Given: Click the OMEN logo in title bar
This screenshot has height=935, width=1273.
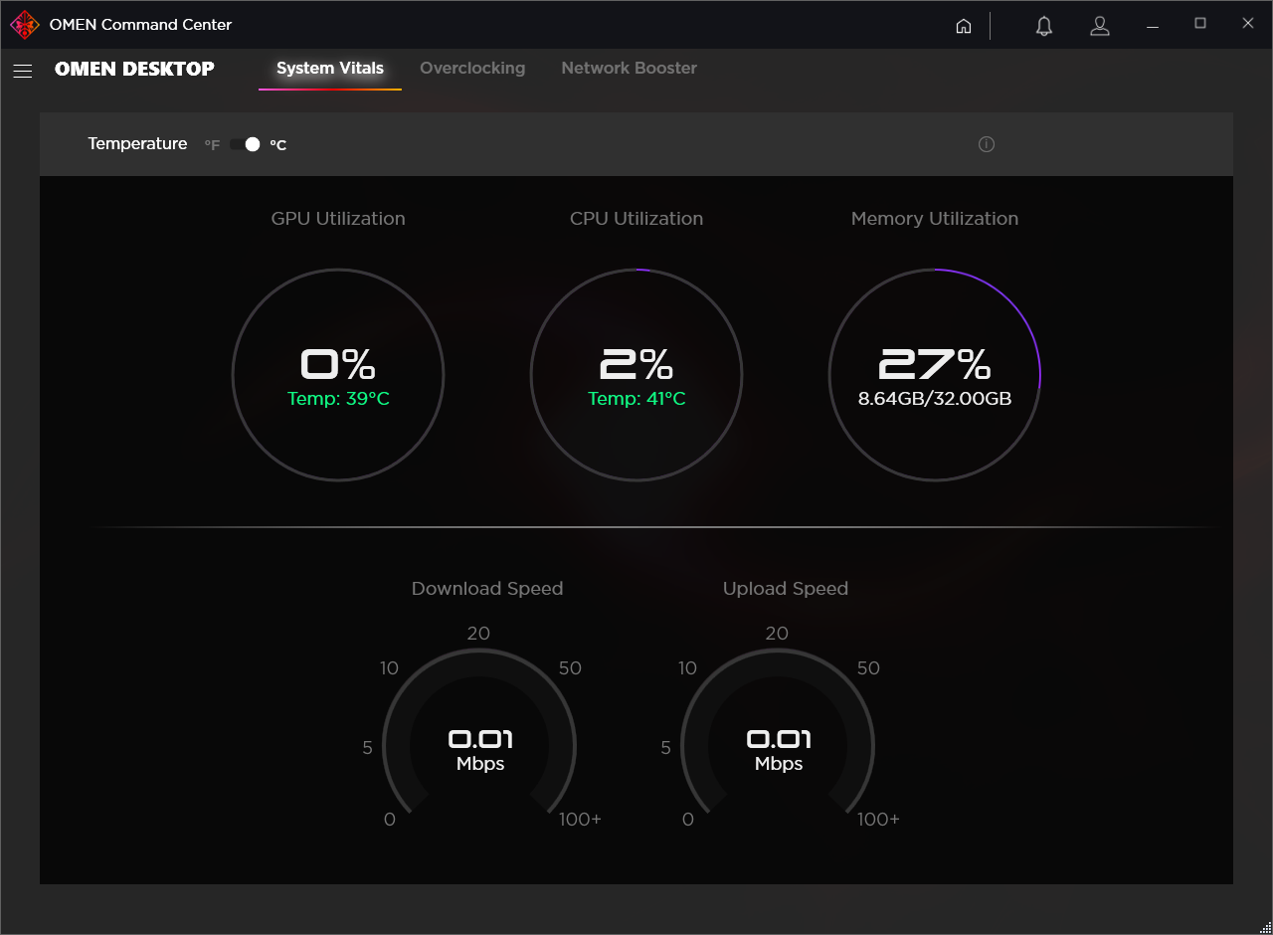Looking at the screenshot, I should 25,25.
